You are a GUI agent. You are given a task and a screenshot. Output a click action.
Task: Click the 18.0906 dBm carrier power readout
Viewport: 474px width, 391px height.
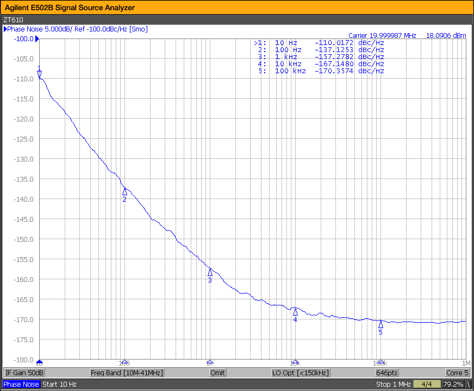(446, 35)
